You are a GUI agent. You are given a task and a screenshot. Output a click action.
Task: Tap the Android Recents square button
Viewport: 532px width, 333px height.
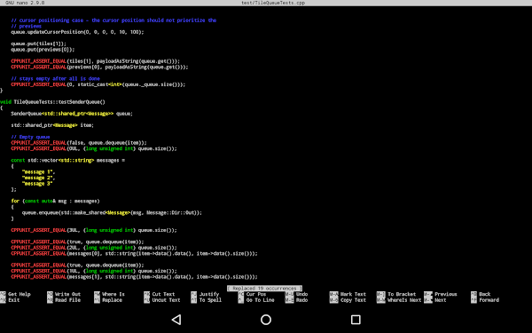pos(356,320)
